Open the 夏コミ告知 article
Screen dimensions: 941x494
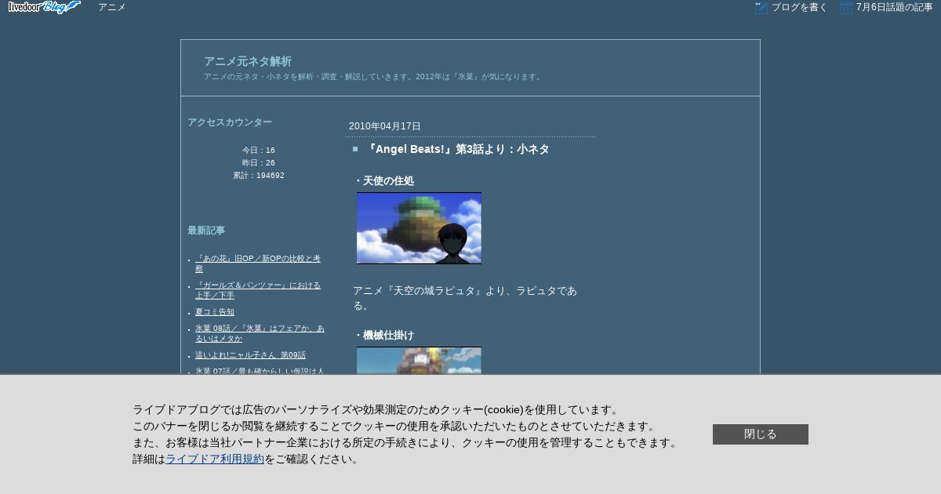(215, 312)
